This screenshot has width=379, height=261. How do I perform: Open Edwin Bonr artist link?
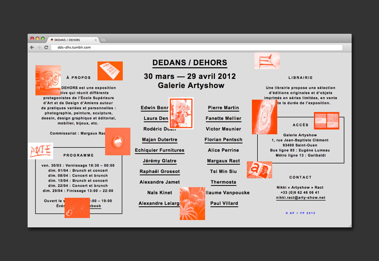pyautogui.click(x=154, y=108)
